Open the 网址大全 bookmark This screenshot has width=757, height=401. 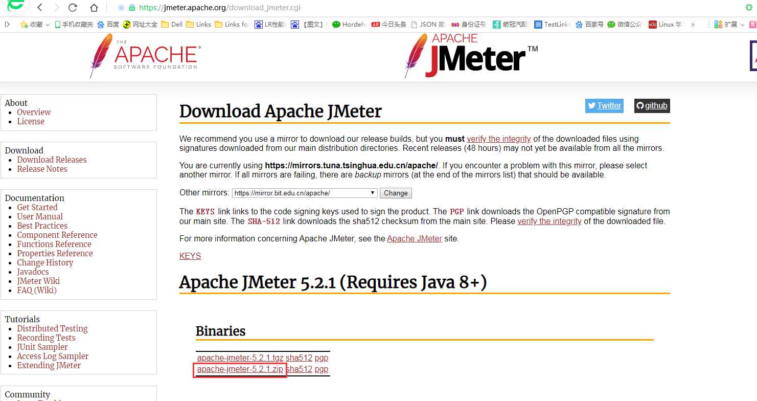pos(140,24)
